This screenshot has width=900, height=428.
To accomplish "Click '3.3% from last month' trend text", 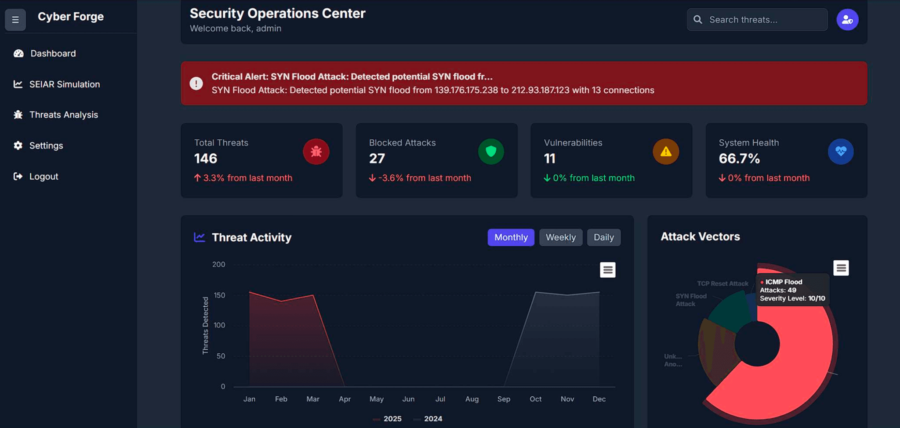I will coord(247,178).
